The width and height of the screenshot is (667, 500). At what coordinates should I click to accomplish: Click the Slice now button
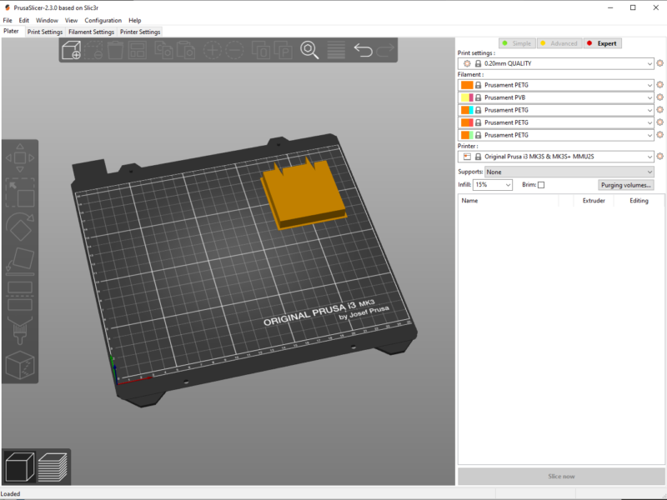pos(560,476)
